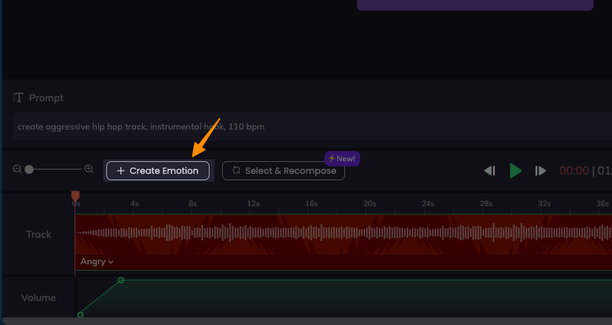Skip forward to the track end
The height and width of the screenshot is (325, 612).
point(540,171)
